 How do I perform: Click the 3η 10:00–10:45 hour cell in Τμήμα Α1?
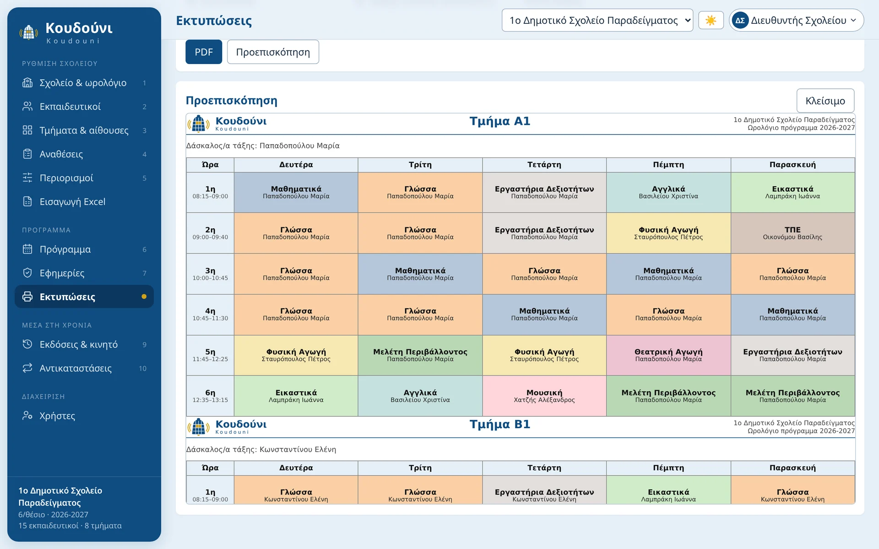pos(210,274)
